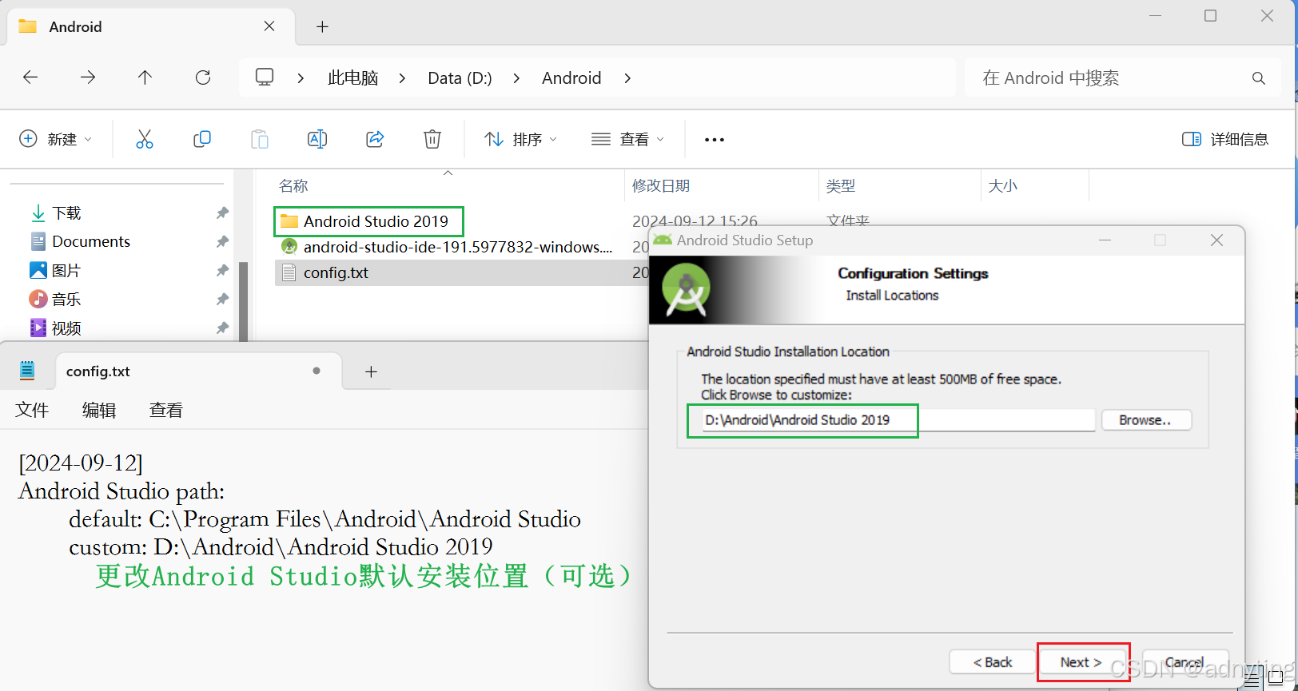Image resolution: width=1298 pixels, height=691 pixels.
Task: Select Data (D:) in the address bar
Action: [460, 78]
